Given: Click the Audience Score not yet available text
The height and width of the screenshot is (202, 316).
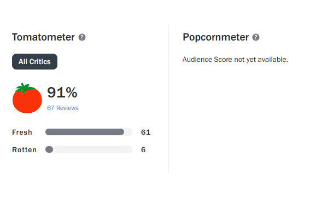Looking at the screenshot, I should (235, 60).
